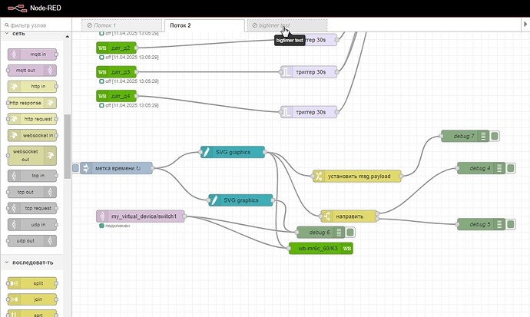This screenshot has width=530, height=317.
Task: Select the udp out palette node
Action: coord(32,241)
